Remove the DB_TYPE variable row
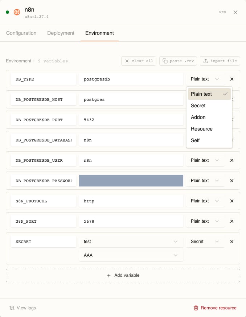The width and height of the screenshot is (246, 317). click(x=232, y=79)
